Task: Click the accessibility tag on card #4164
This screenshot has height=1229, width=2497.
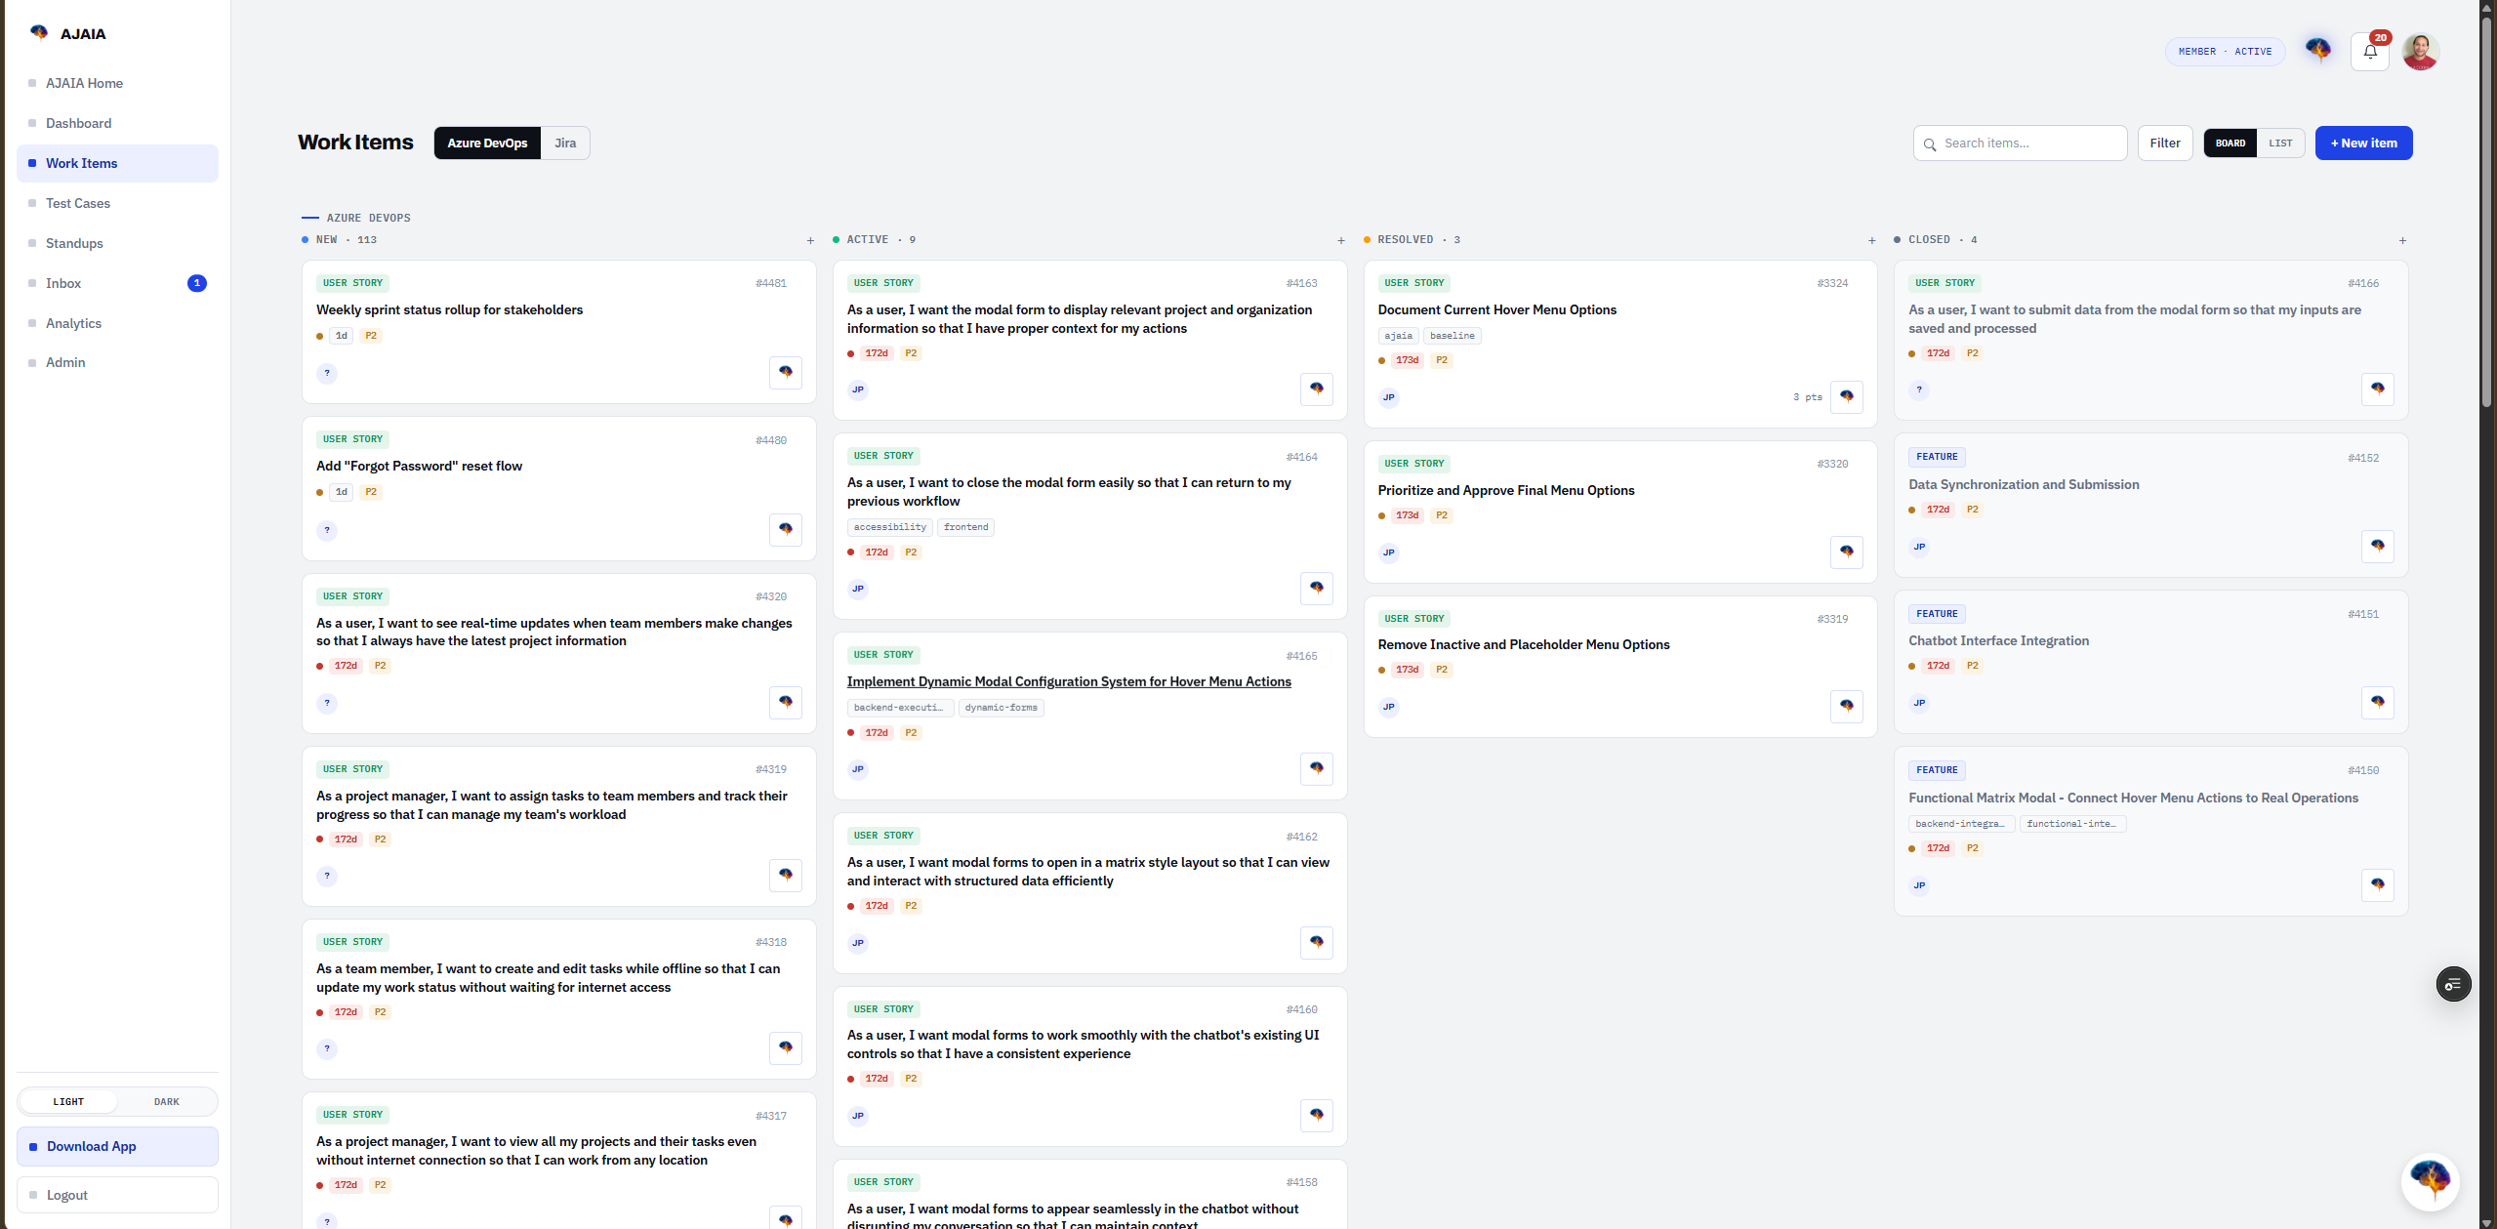Action: 889,527
